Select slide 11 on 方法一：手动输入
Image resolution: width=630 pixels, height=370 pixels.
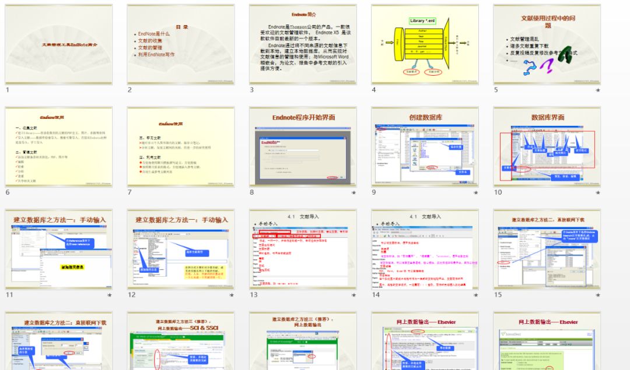click(x=59, y=249)
